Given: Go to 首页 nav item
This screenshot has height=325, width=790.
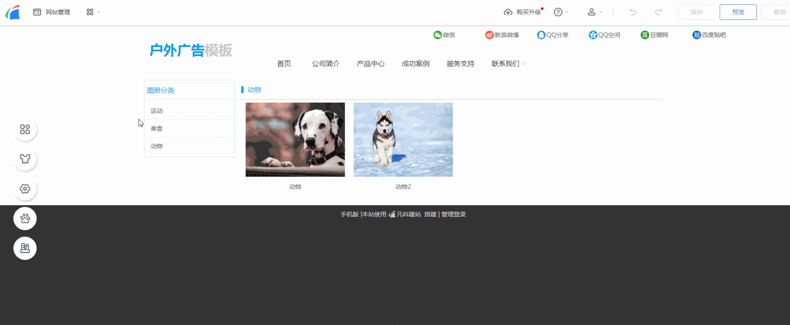Looking at the screenshot, I should tap(284, 64).
